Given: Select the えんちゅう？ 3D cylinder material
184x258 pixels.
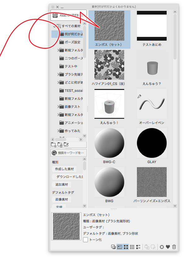Looking at the screenshot, I should [x=152, y=65].
